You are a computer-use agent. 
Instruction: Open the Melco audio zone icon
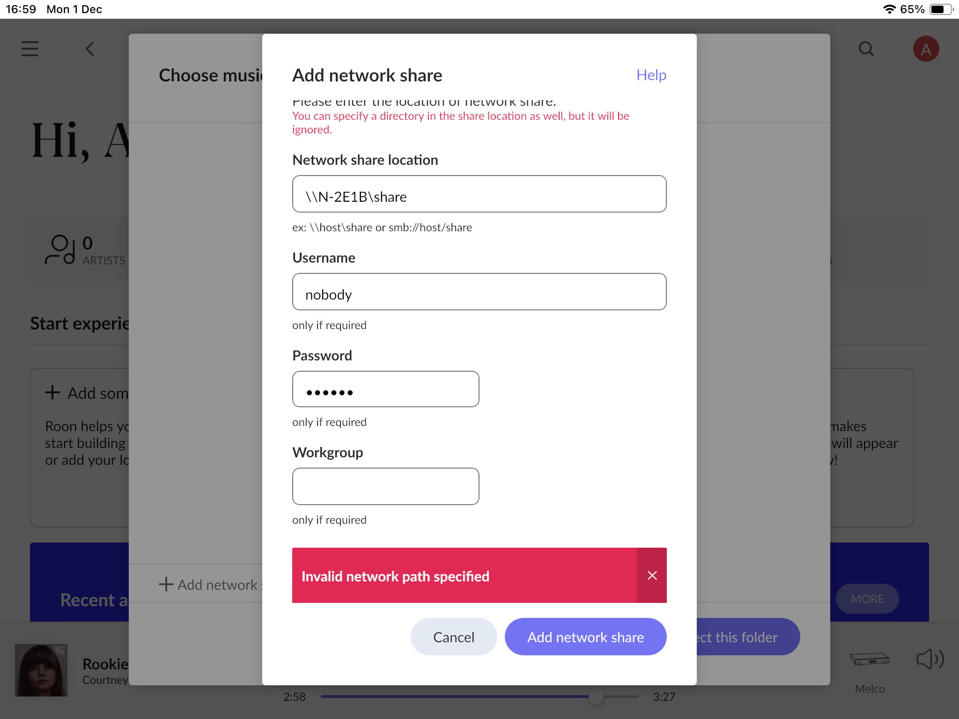pyautogui.click(x=870, y=659)
